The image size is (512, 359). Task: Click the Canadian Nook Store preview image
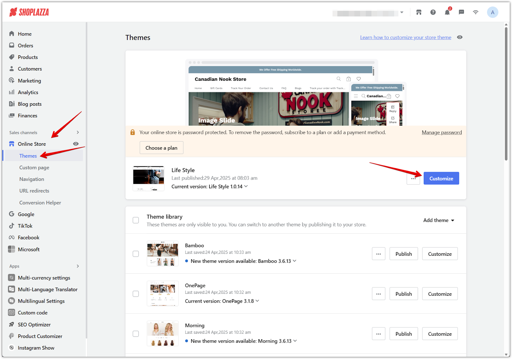point(296,92)
